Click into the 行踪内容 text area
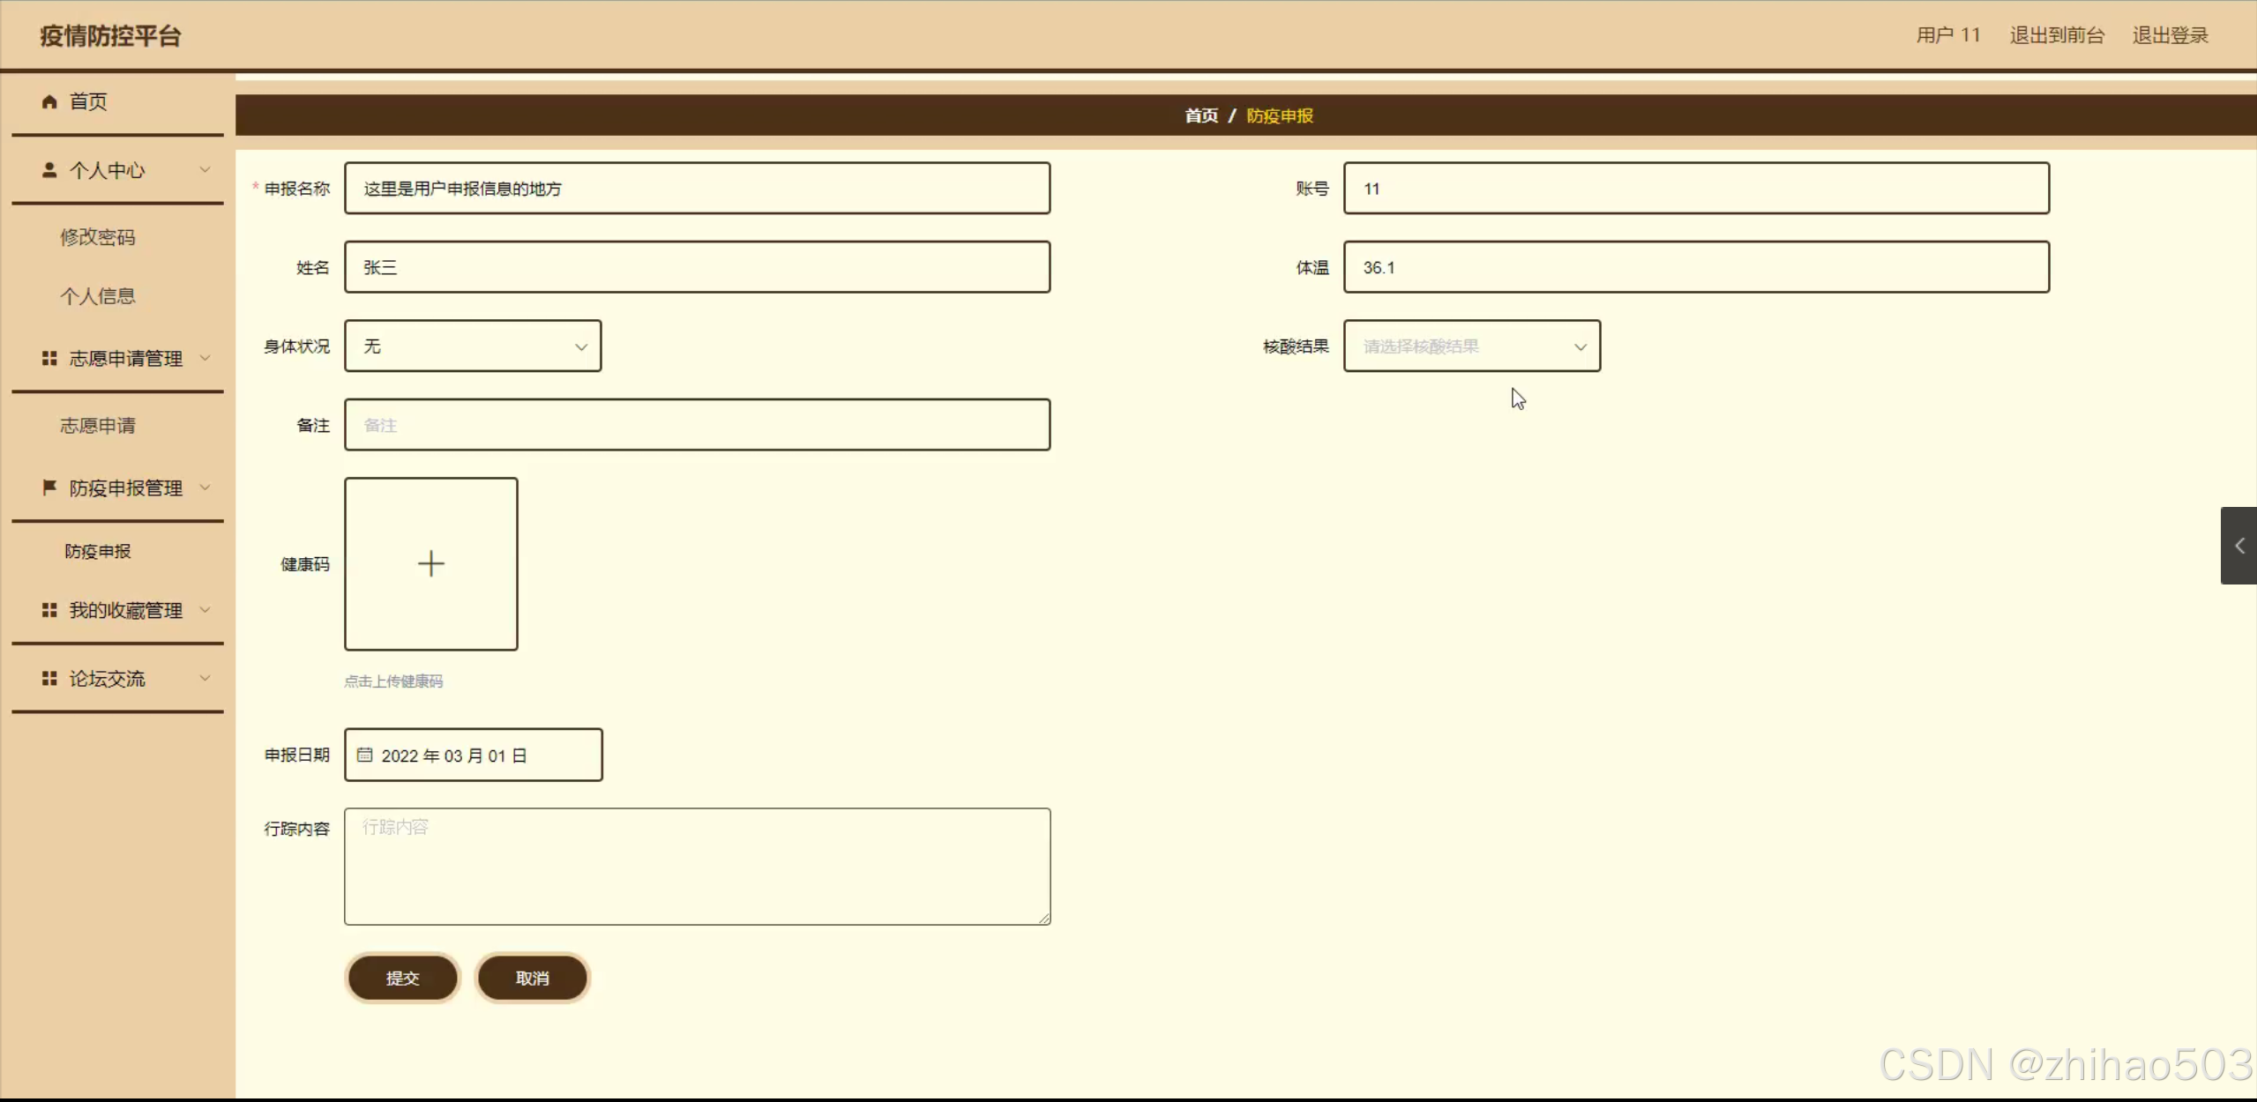Viewport: 2257px width, 1102px height. 697,867
